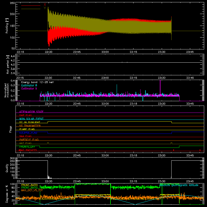Click the first red BAD_PACKETS tick mark

[174, 150]
